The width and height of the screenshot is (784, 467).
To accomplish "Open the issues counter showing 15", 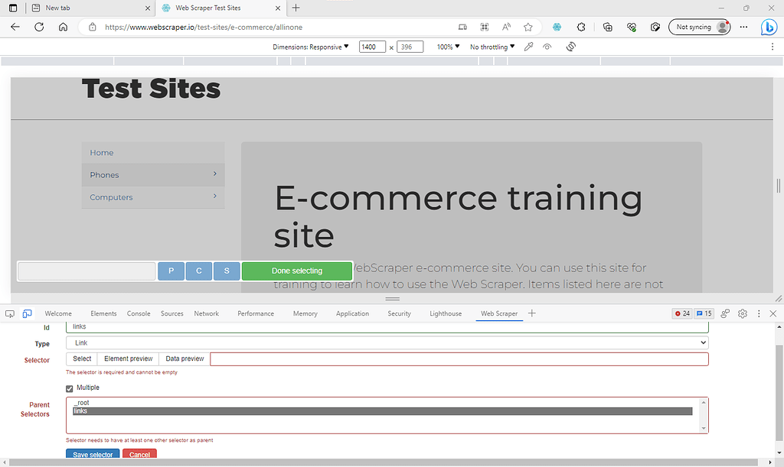I will (703, 313).
